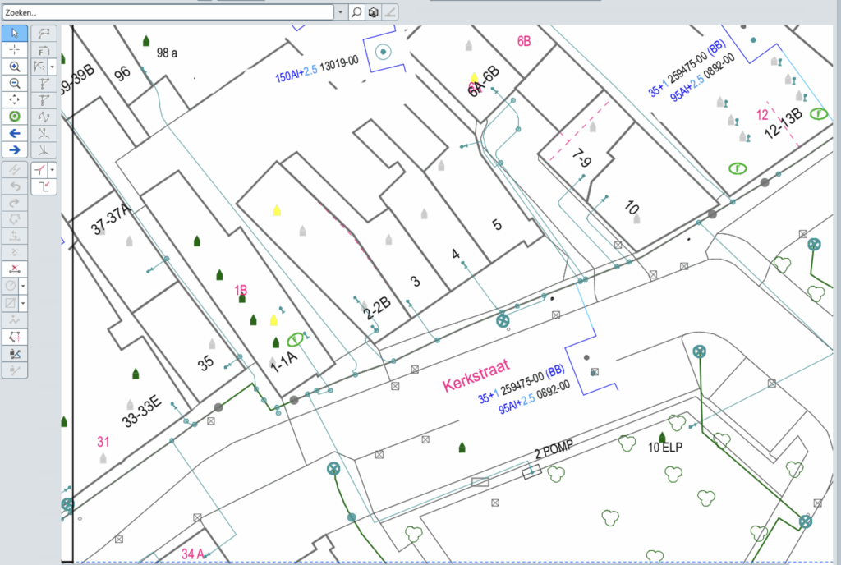Click the polygon edit tool with red marks

pyautogui.click(x=15, y=337)
